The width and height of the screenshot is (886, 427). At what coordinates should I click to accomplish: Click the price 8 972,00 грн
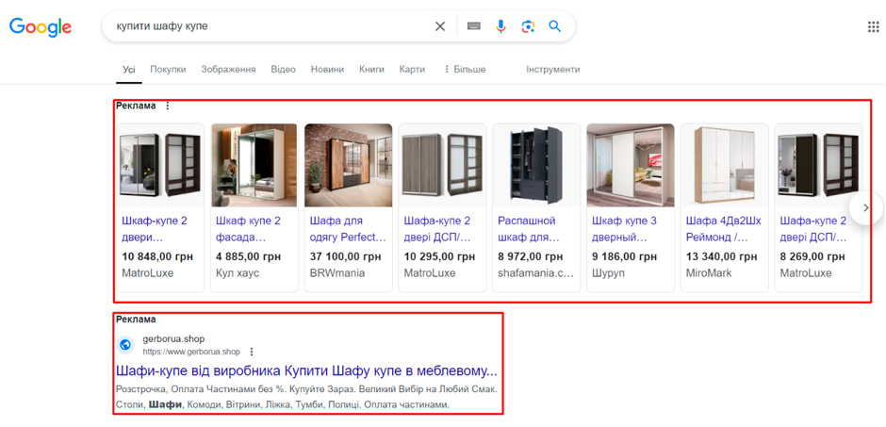pyautogui.click(x=531, y=257)
